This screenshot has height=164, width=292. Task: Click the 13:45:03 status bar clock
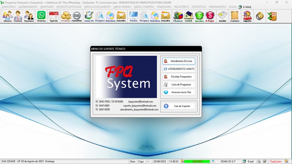point(174,161)
